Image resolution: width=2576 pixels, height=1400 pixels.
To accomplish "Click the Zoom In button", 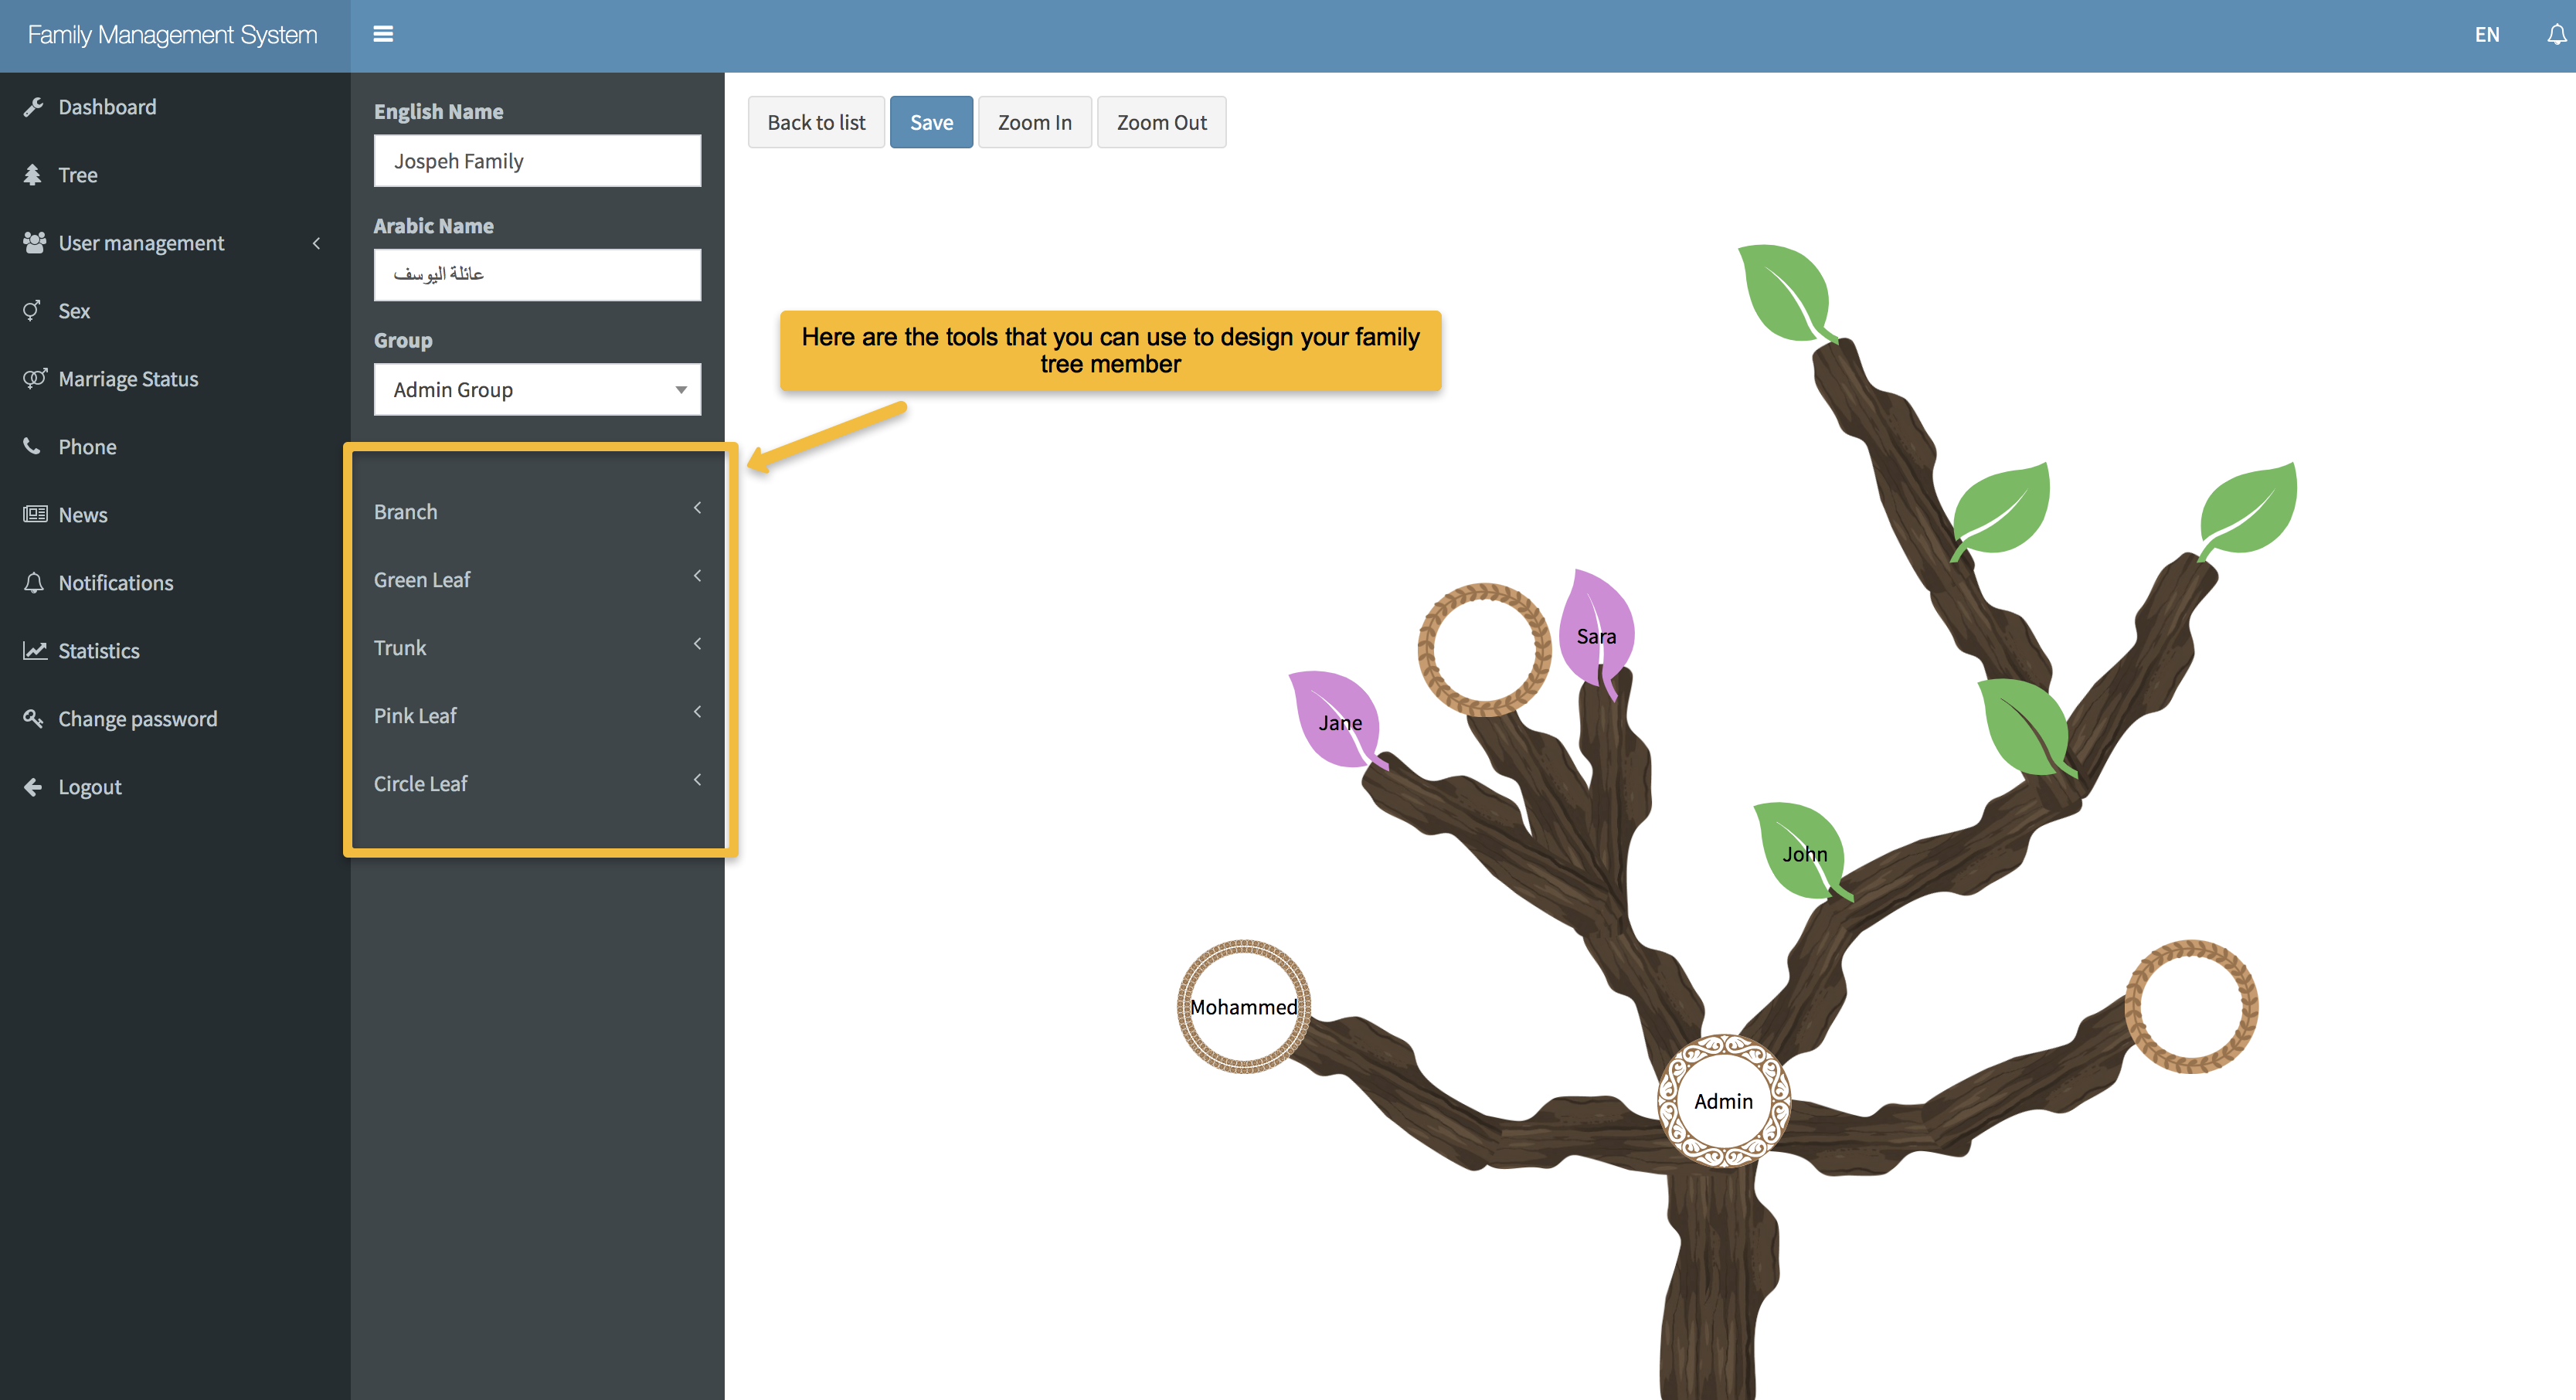I will 1034,122.
